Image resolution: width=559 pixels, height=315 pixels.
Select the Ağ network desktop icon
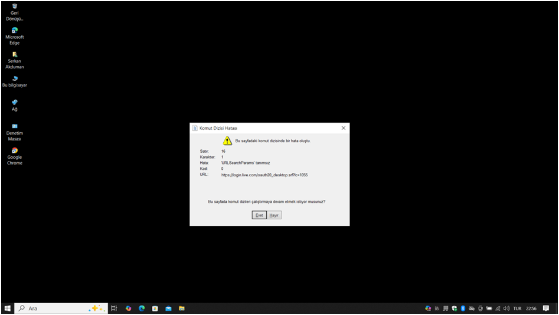coord(14,106)
